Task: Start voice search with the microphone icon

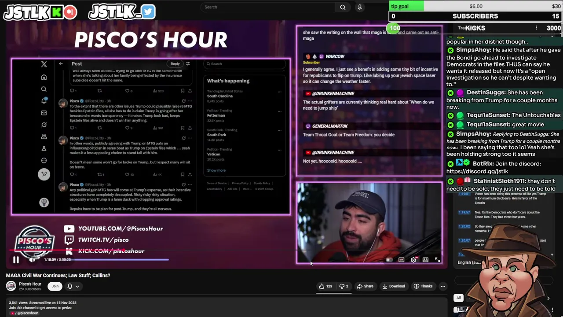Action: coord(360,7)
